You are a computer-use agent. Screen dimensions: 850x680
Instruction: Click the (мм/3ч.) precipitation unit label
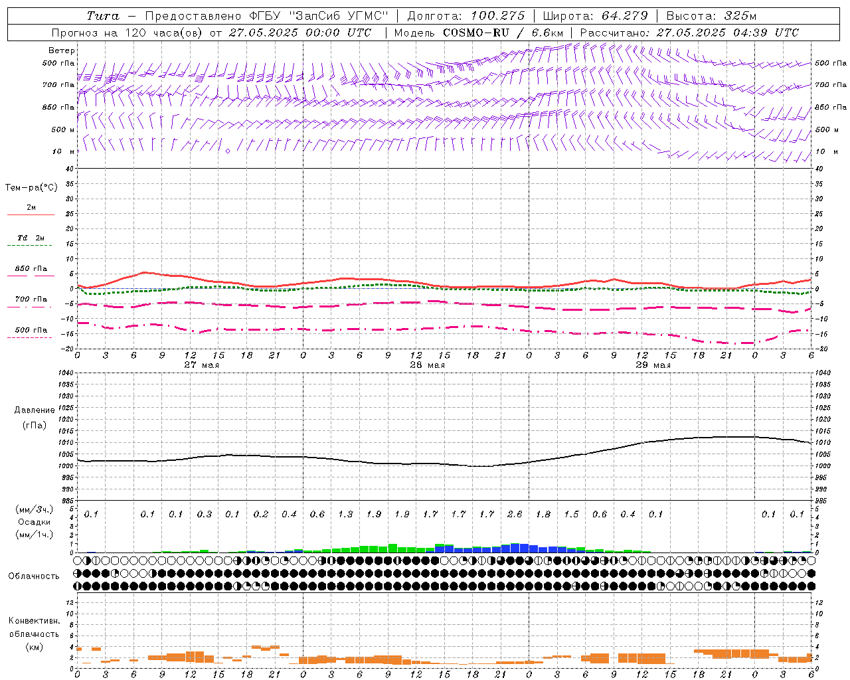pyautogui.click(x=34, y=509)
